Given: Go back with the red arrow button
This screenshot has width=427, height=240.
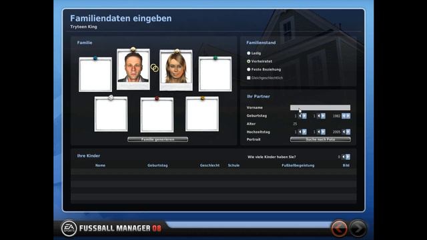Looking at the screenshot, I should (x=339, y=229).
